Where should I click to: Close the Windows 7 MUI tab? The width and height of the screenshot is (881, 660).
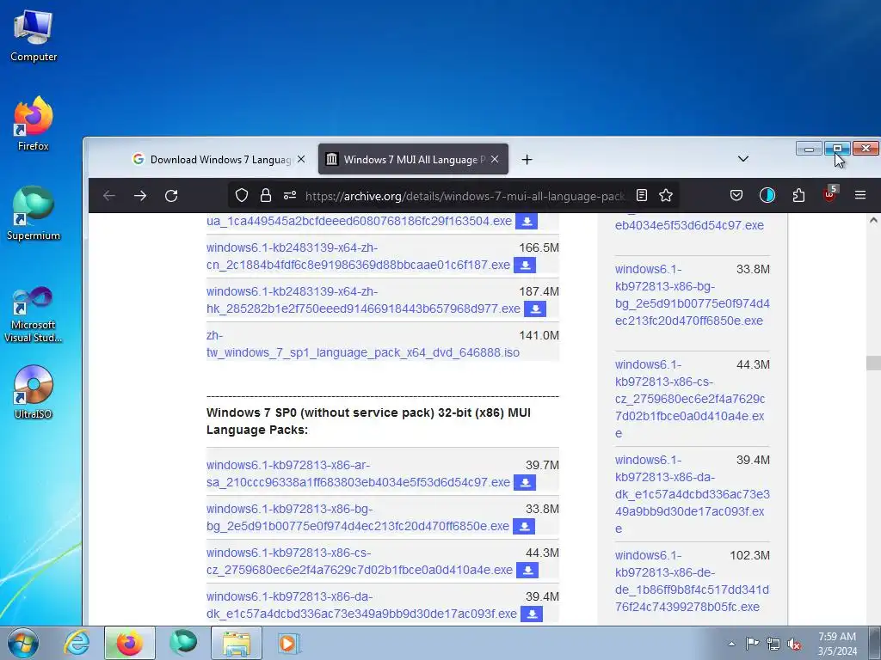click(495, 159)
